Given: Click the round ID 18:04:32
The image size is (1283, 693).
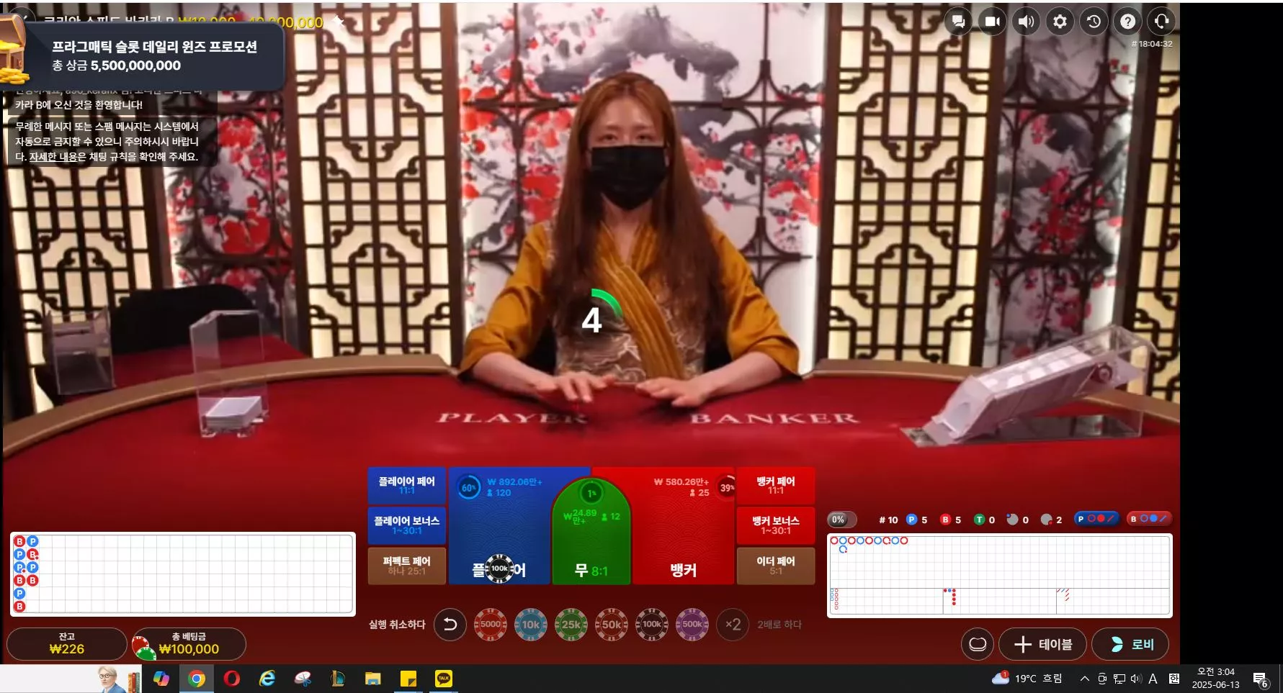Looking at the screenshot, I should 1152,44.
